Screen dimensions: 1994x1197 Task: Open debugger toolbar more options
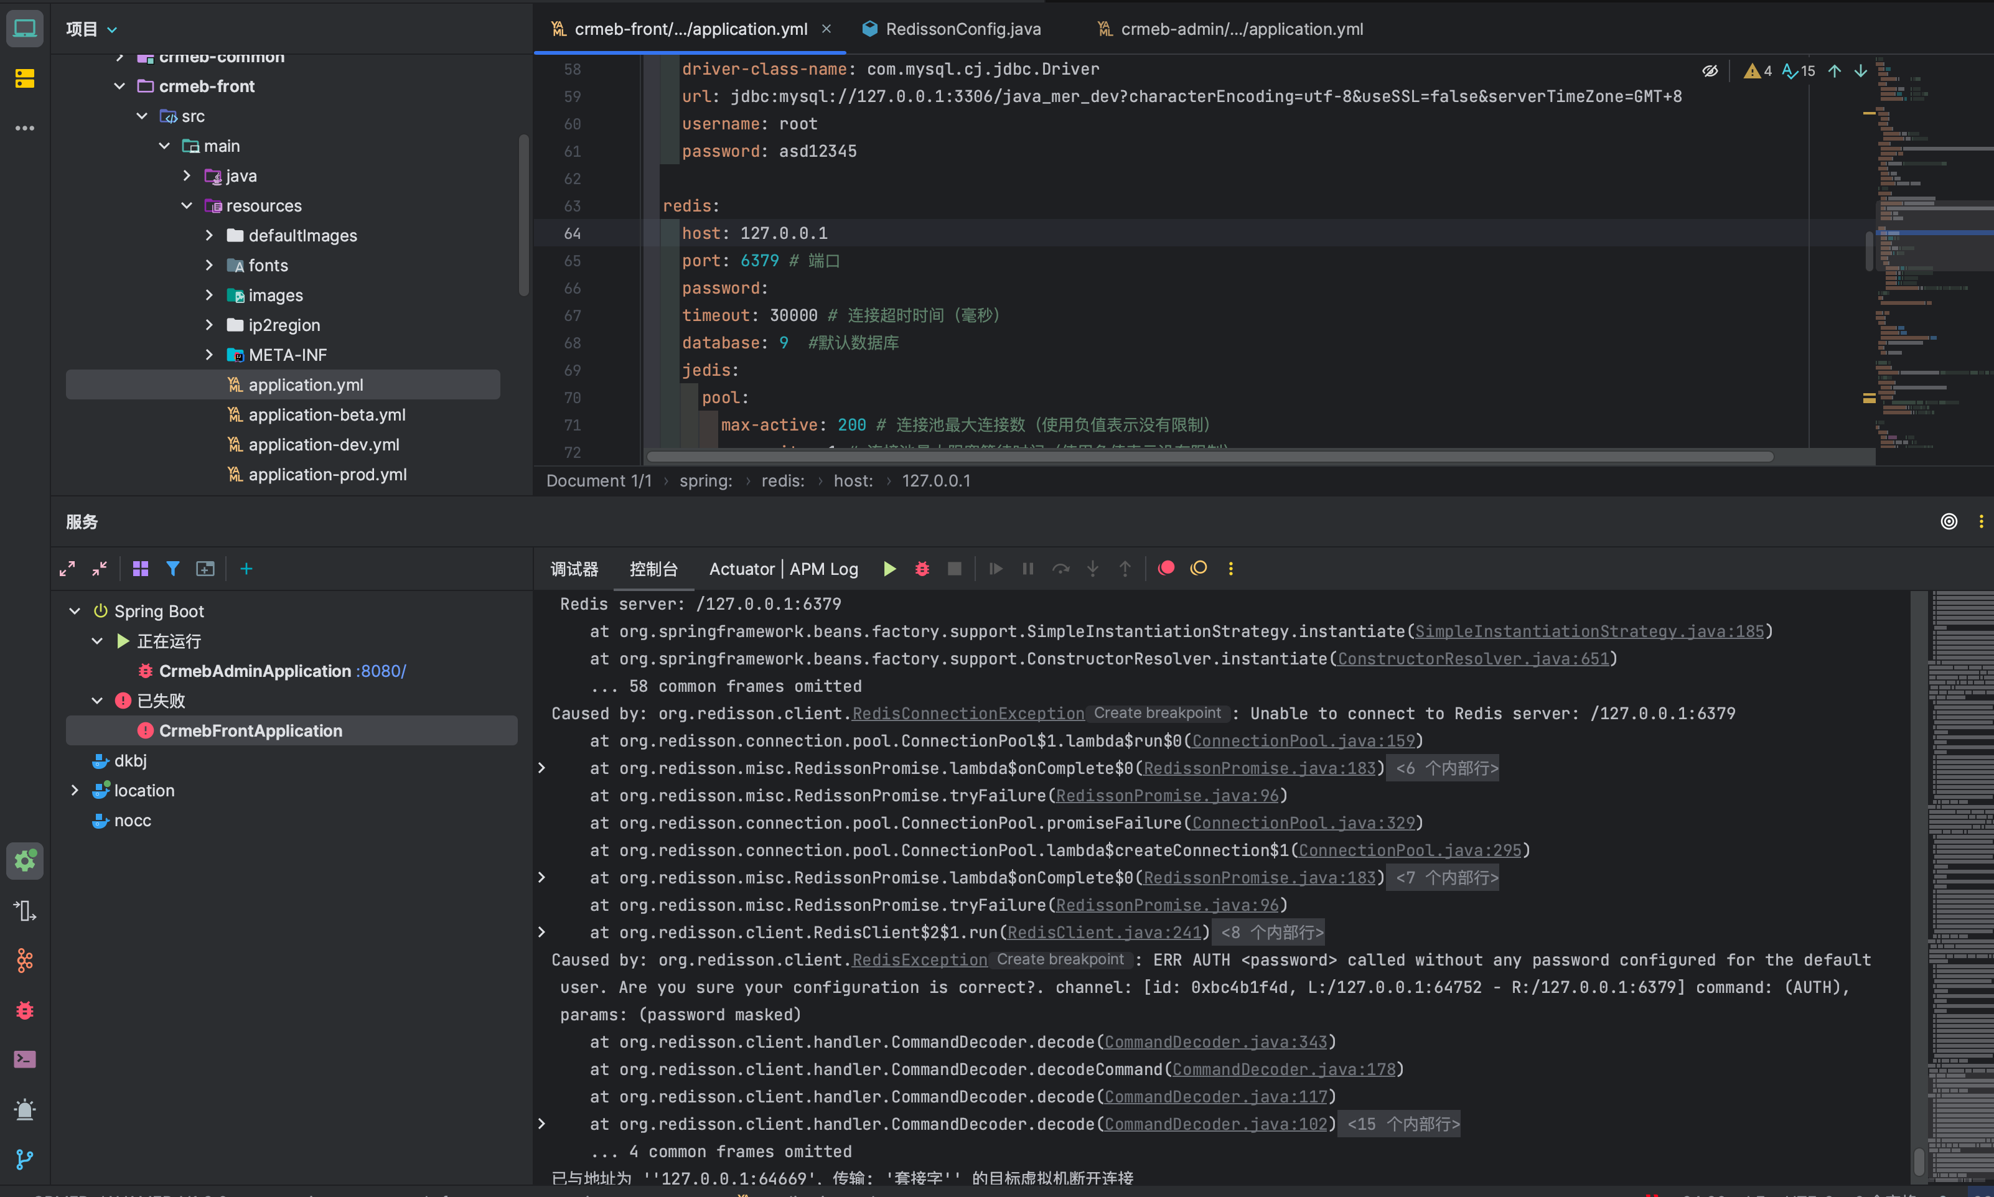pos(1231,569)
